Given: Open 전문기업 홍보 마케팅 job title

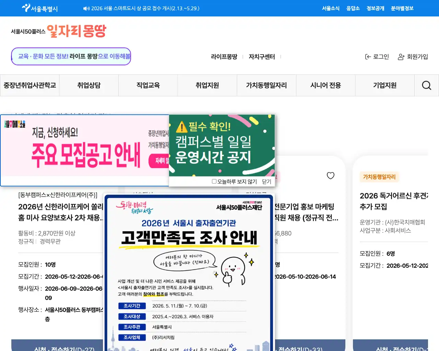Looking at the screenshot, I should [x=306, y=212].
